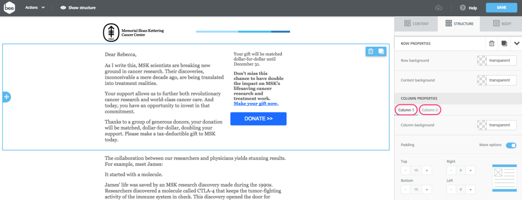Click the Bottom padding value 15
Image resolution: width=522 pixels, height=200 pixels.
(x=416, y=190)
